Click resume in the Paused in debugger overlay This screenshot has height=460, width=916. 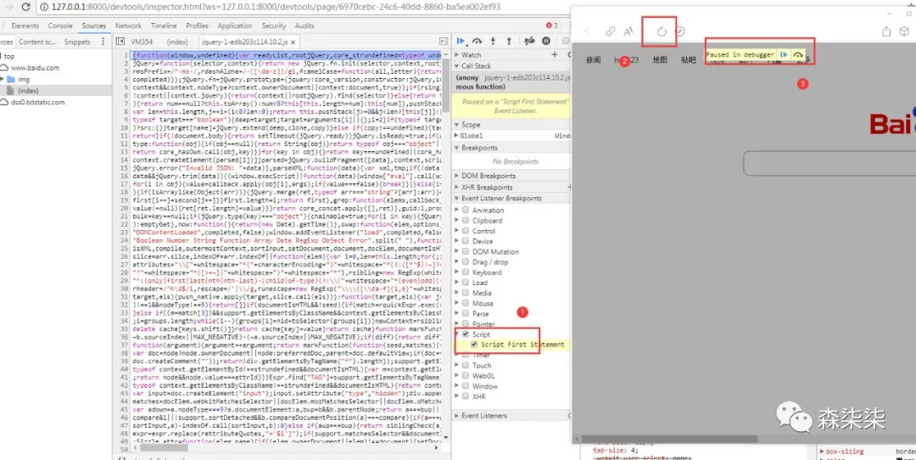[784, 54]
